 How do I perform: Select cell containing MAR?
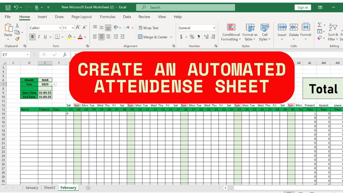coord(45,80)
